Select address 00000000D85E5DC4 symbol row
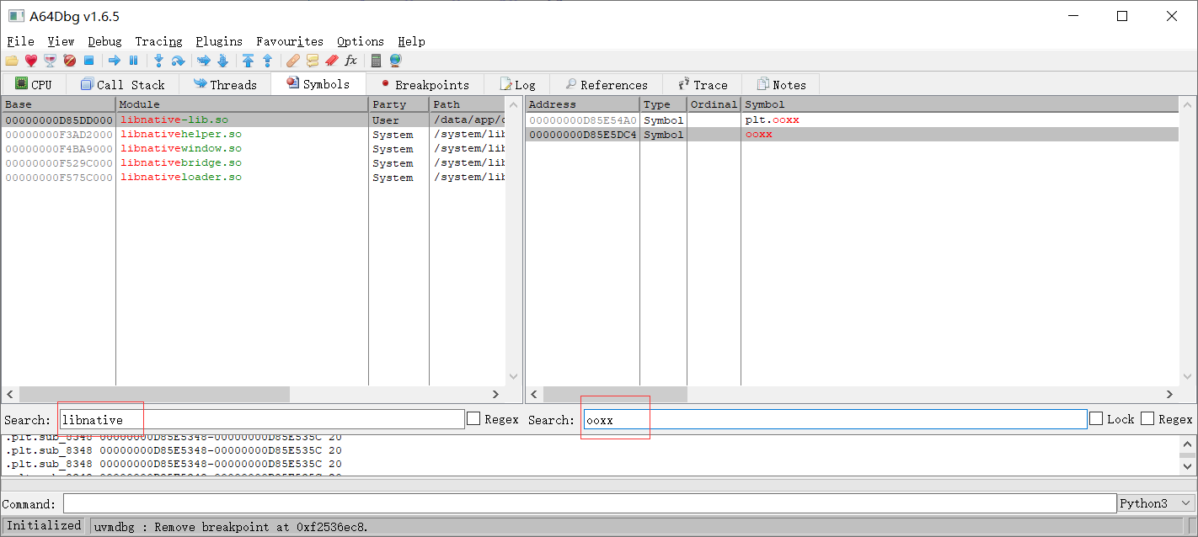The width and height of the screenshot is (1198, 537). click(852, 134)
